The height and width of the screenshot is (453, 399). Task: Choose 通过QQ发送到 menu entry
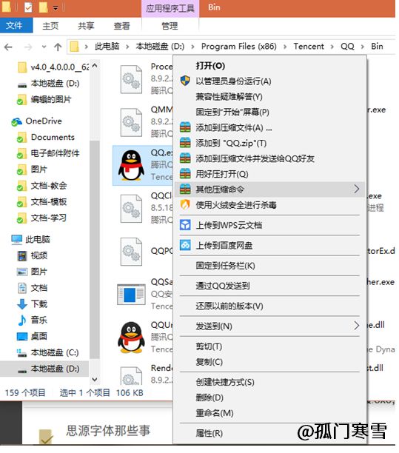(223, 286)
